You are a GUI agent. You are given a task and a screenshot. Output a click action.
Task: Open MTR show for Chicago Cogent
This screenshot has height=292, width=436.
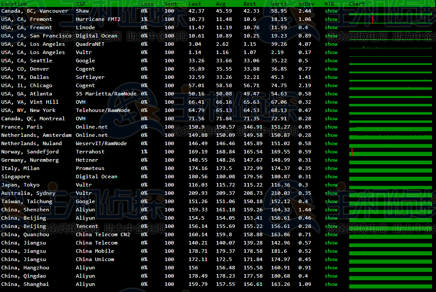331,85
